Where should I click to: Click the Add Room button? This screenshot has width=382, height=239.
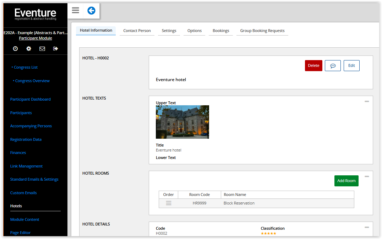click(x=346, y=181)
